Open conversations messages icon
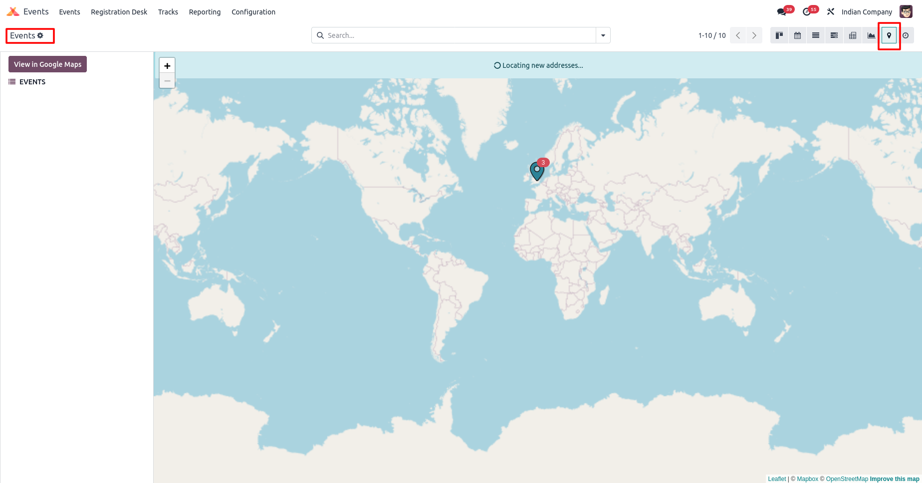Image resolution: width=922 pixels, height=483 pixels. pyautogui.click(x=781, y=12)
